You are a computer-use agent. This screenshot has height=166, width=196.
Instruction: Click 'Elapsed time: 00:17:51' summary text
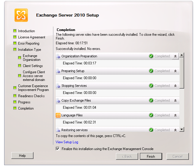(72, 43)
